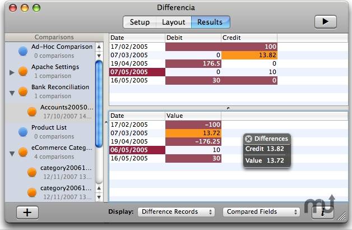Open the info button at bottom right
The width and height of the screenshot is (352, 230).
[323, 212]
